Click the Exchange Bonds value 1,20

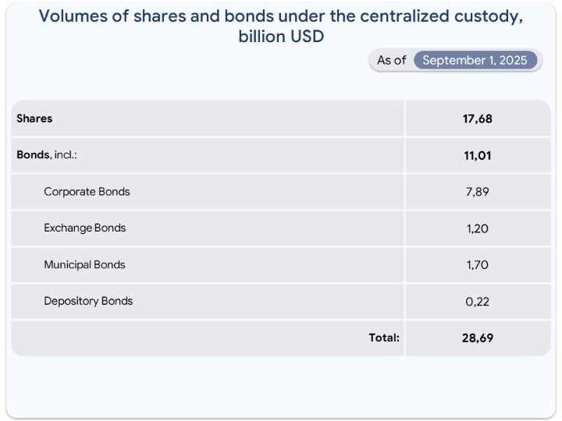coord(477,228)
